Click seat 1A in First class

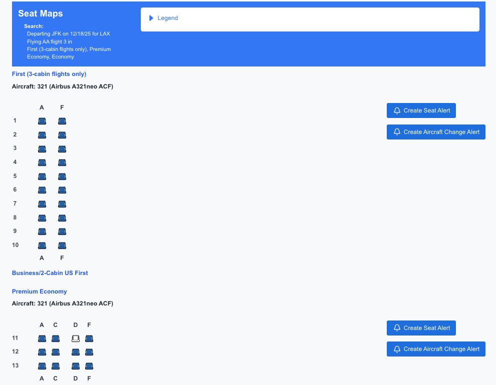tap(42, 121)
